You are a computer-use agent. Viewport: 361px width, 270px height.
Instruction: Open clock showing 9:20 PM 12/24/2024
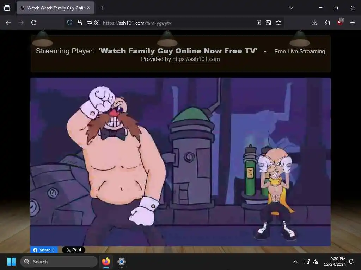point(335,262)
